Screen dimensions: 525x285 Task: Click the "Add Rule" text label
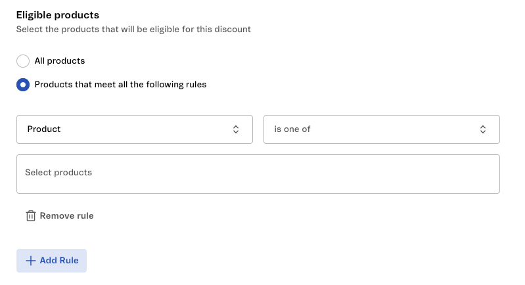point(59,261)
